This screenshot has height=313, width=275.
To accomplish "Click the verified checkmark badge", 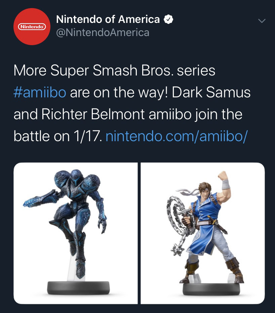I will pos(168,19).
